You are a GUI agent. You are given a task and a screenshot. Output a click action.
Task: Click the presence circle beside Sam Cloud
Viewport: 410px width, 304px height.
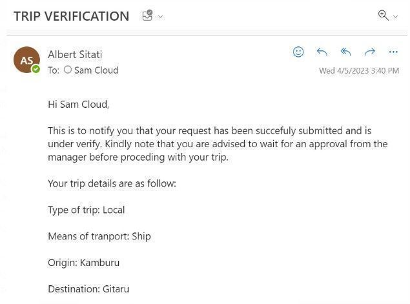pyautogui.click(x=68, y=70)
